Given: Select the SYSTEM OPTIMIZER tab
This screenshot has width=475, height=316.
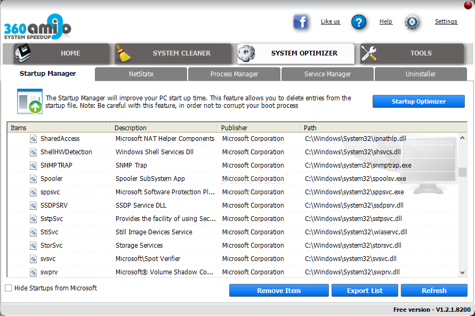Looking at the screenshot, I should [296, 53].
